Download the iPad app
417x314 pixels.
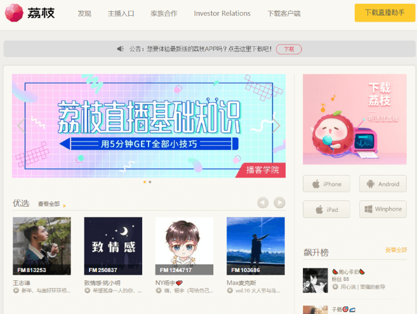[326, 209]
